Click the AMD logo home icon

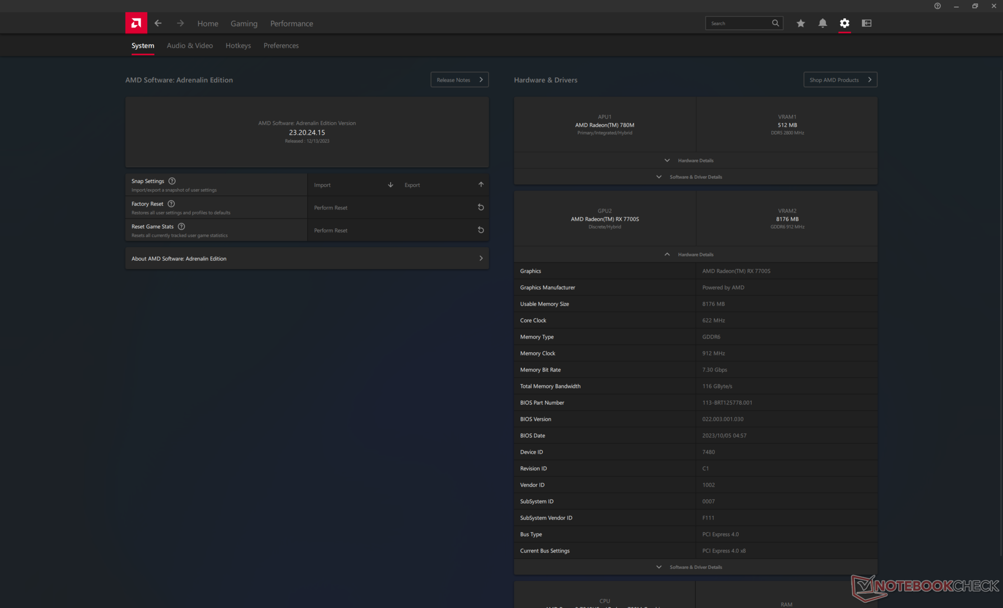pos(136,23)
